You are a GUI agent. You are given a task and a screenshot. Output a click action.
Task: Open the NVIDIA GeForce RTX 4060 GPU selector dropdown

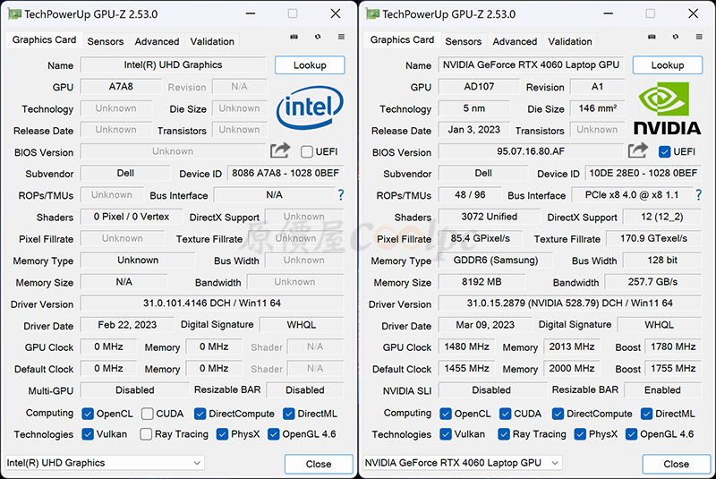[462, 463]
